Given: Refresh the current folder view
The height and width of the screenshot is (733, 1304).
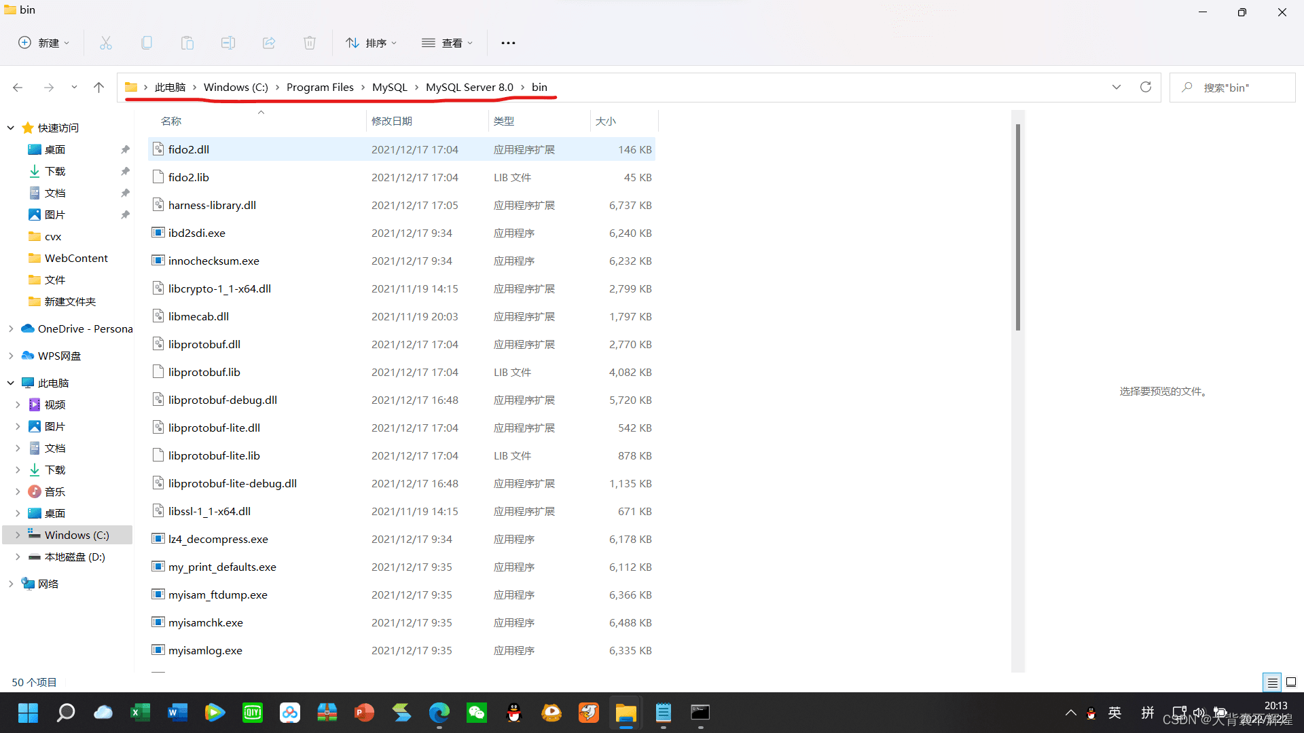Looking at the screenshot, I should tap(1146, 87).
